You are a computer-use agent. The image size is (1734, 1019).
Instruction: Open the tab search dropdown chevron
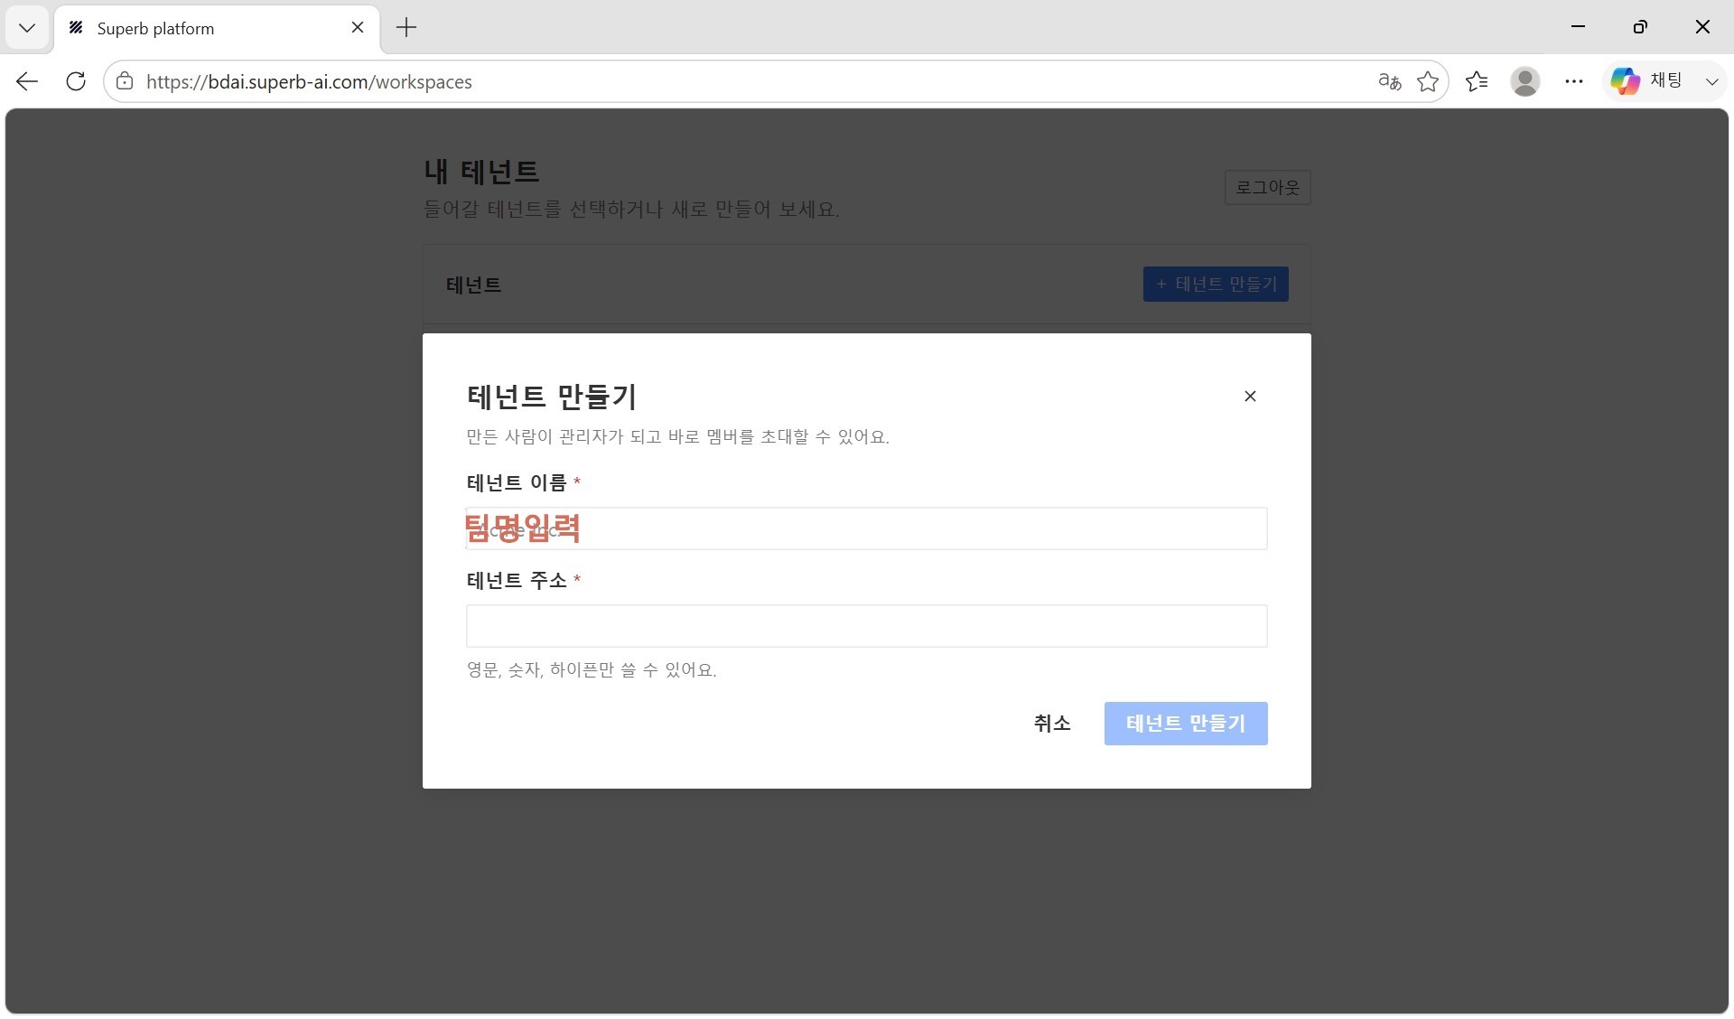coord(27,28)
